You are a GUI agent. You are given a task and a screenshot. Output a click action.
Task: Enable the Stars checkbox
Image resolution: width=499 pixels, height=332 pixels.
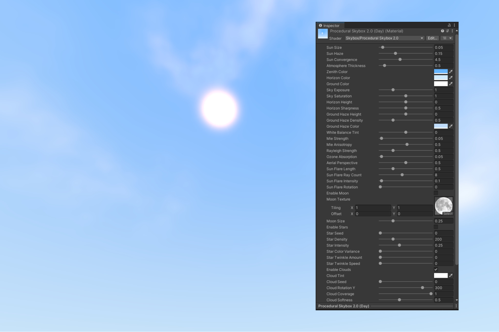(x=436, y=227)
